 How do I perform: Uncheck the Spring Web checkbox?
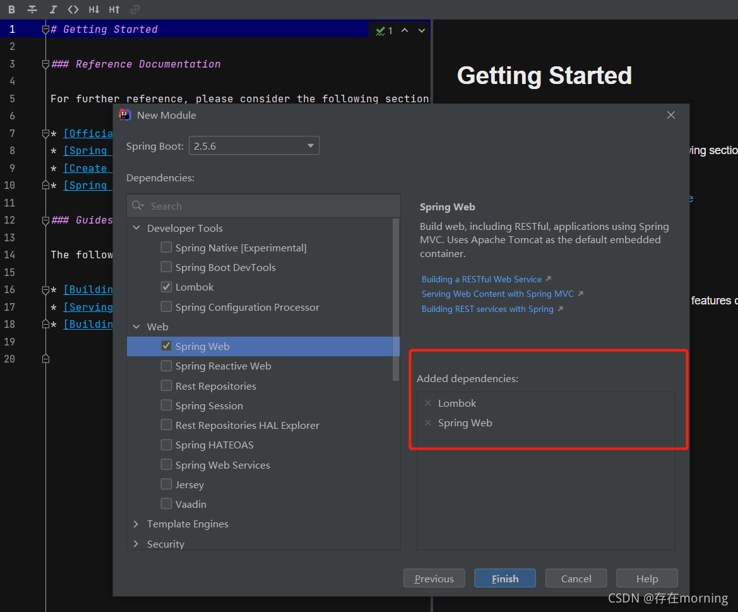coord(166,346)
